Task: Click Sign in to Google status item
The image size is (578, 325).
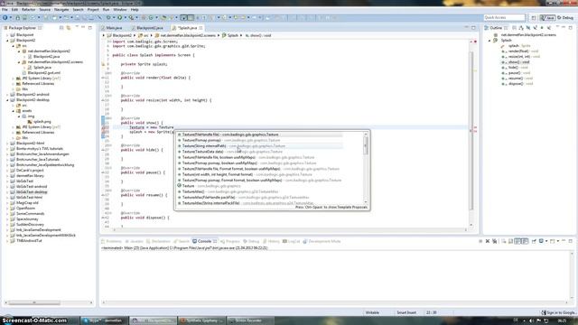Action: click(558, 312)
